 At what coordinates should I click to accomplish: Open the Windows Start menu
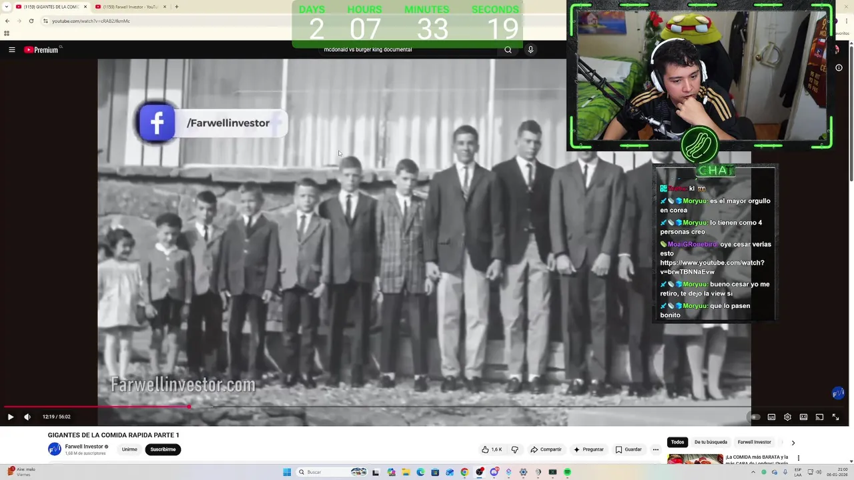coord(287,472)
